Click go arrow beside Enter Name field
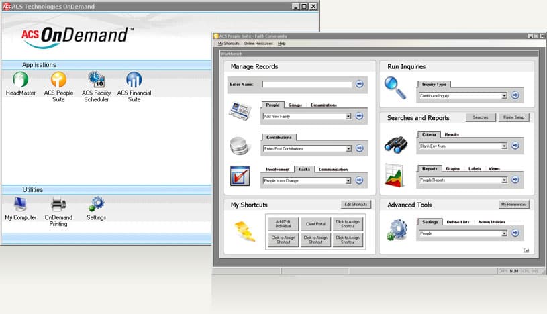The width and height of the screenshot is (547, 314). tap(360, 84)
